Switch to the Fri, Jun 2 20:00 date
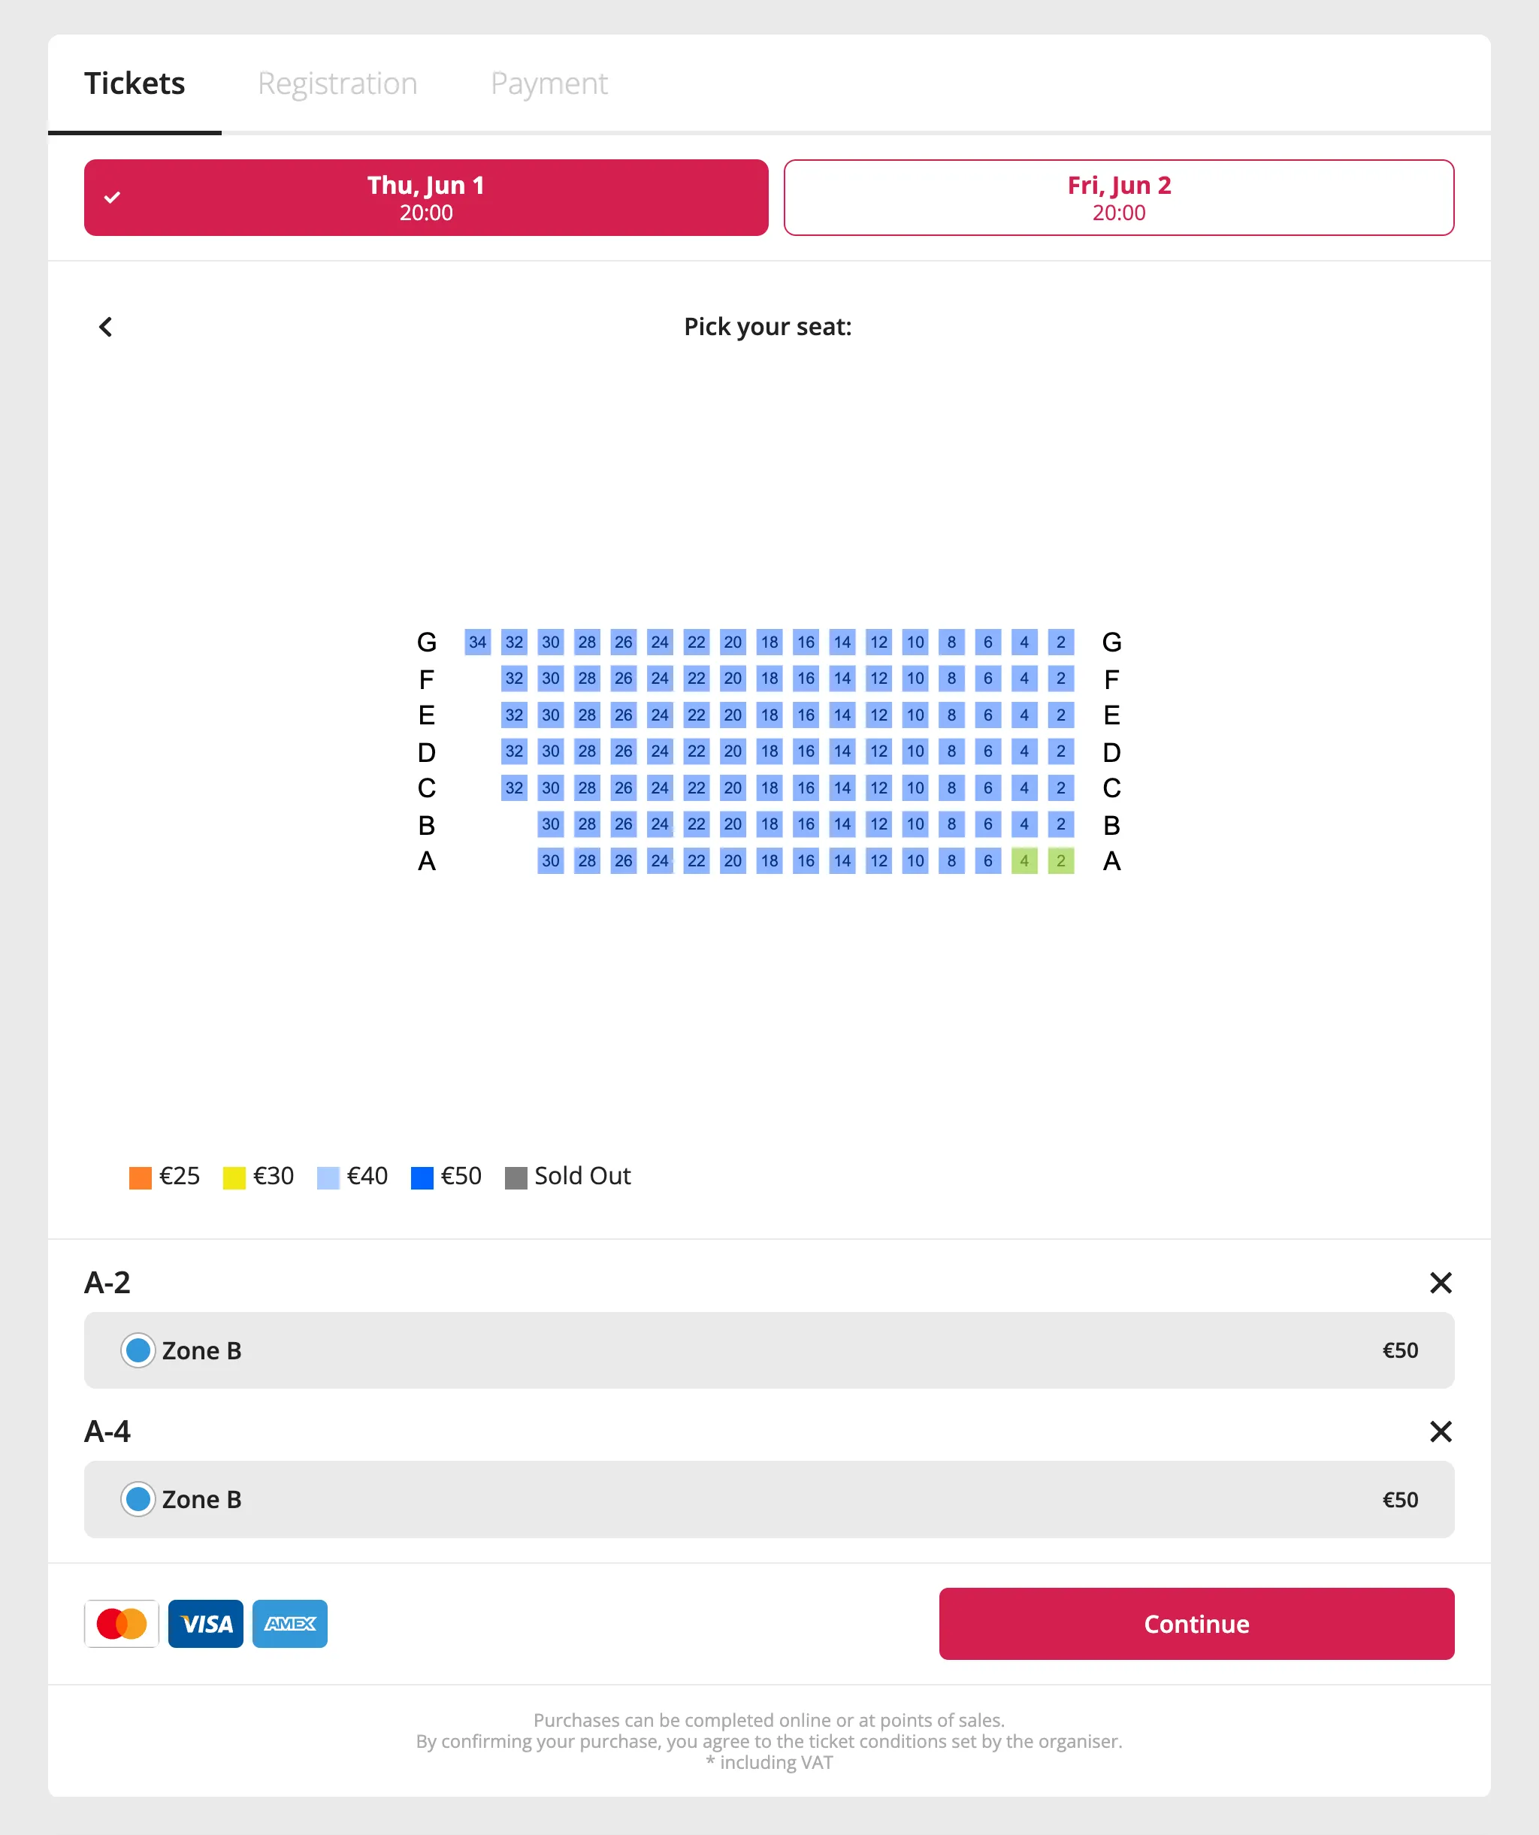The image size is (1539, 1835). click(1119, 198)
